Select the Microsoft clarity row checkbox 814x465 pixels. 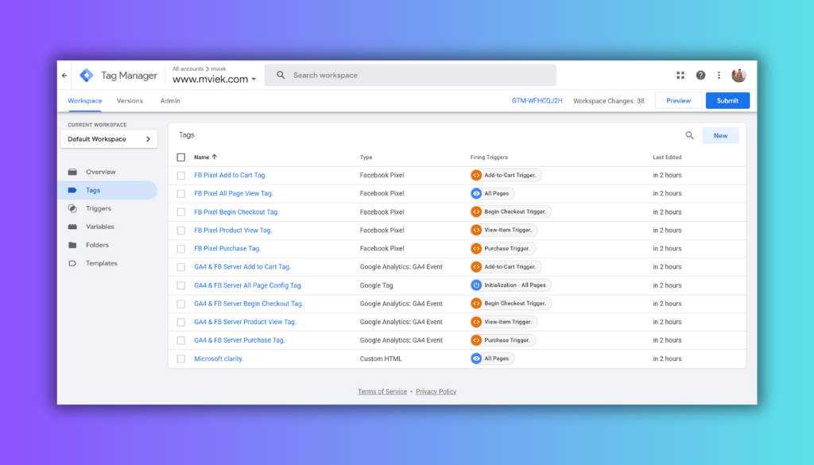(181, 358)
